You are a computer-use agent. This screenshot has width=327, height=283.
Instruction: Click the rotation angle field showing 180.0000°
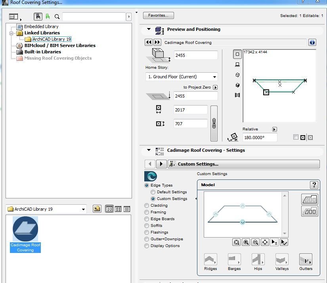tap(260, 138)
